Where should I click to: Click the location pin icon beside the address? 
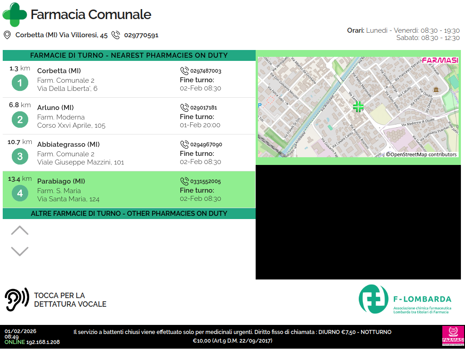[7, 35]
